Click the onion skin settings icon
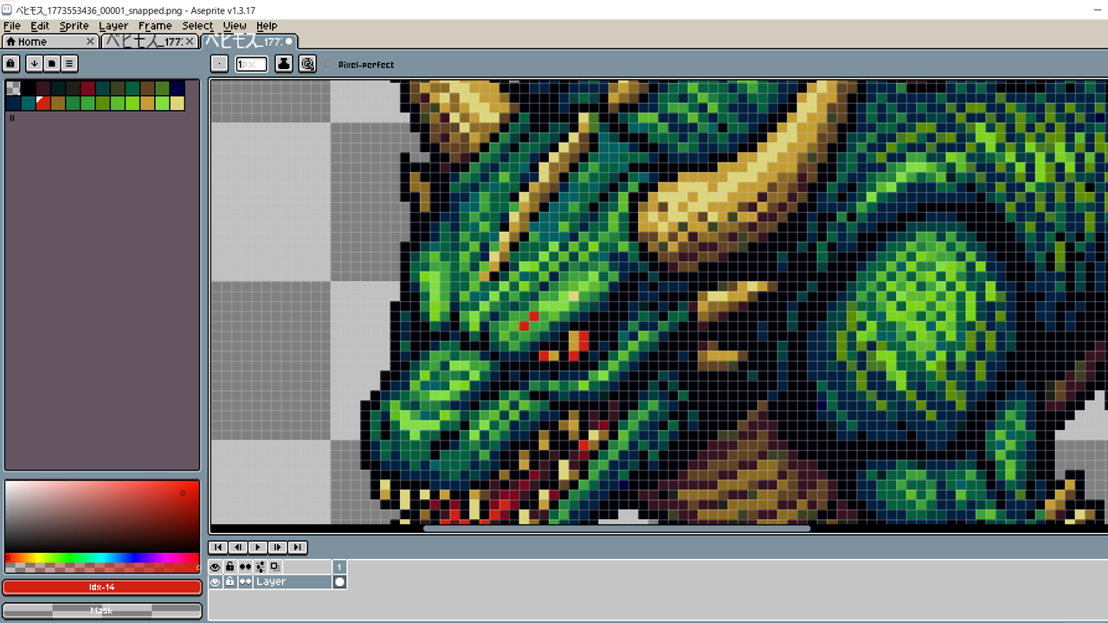Image resolution: width=1108 pixels, height=623 pixels. click(x=262, y=567)
